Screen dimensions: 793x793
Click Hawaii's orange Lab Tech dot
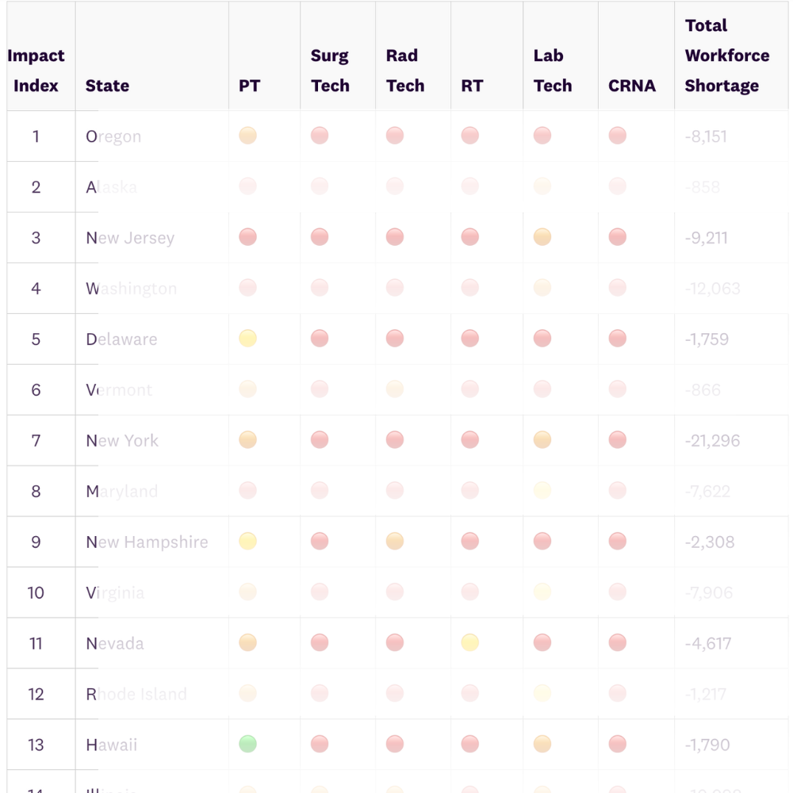click(542, 744)
